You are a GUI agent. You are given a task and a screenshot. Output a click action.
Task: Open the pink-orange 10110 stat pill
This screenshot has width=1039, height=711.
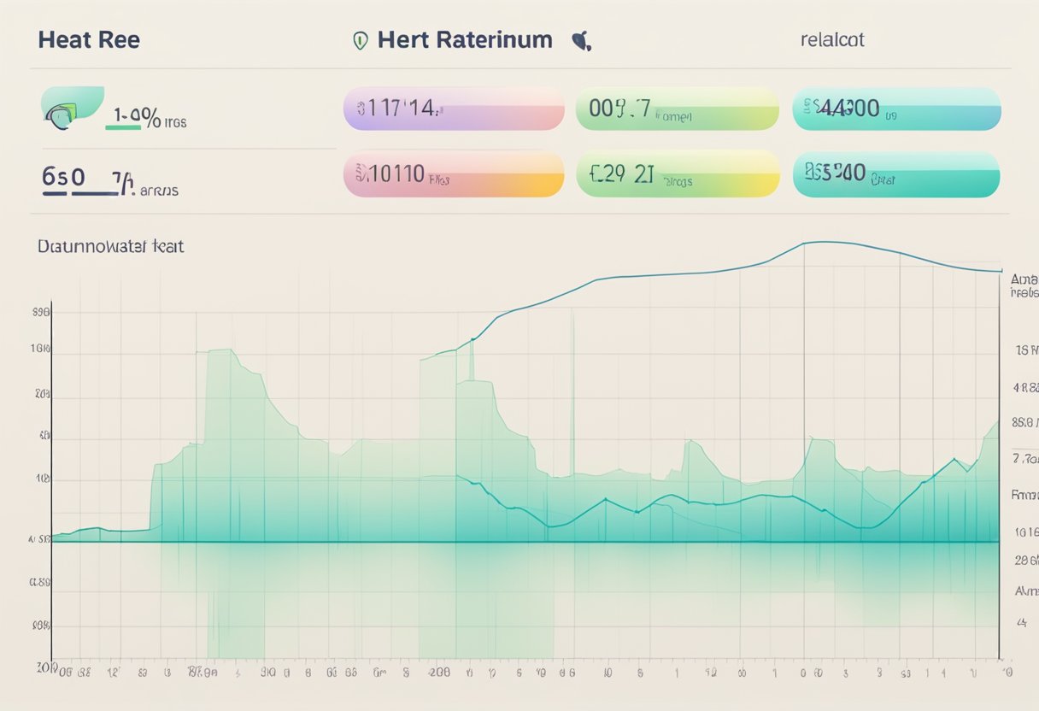click(x=454, y=174)
